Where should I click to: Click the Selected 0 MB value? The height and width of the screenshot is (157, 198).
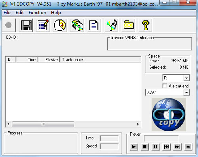[x=184, y=67]
